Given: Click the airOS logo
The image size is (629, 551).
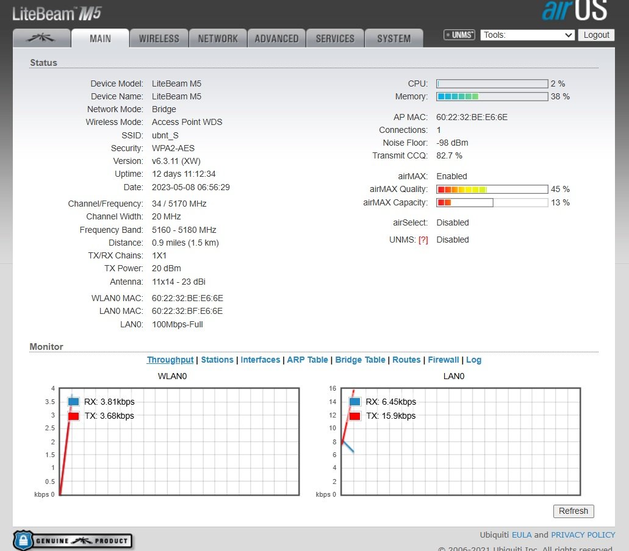Looking at the screenshot, I should (574, 10).
